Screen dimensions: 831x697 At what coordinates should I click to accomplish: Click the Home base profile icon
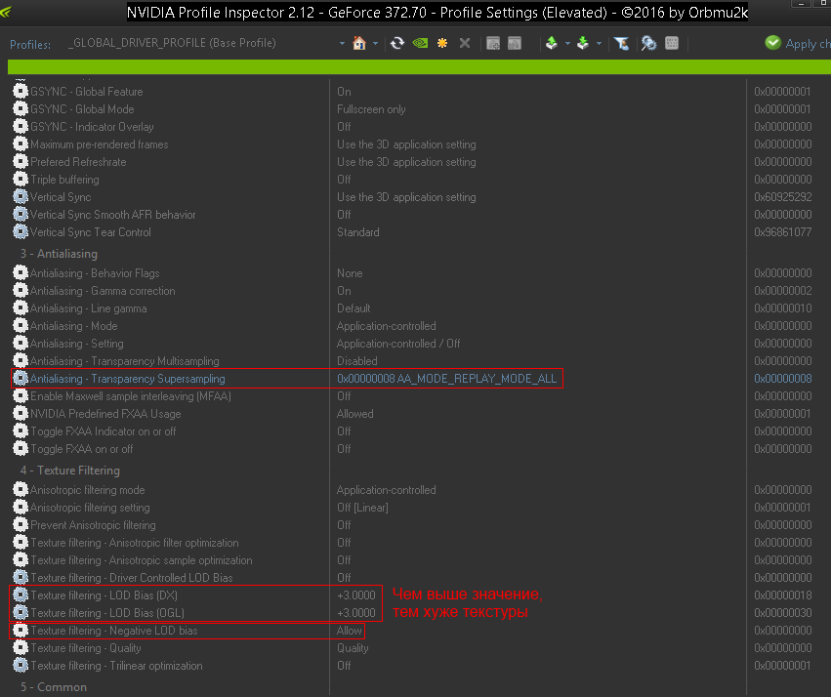click(359, 43)
